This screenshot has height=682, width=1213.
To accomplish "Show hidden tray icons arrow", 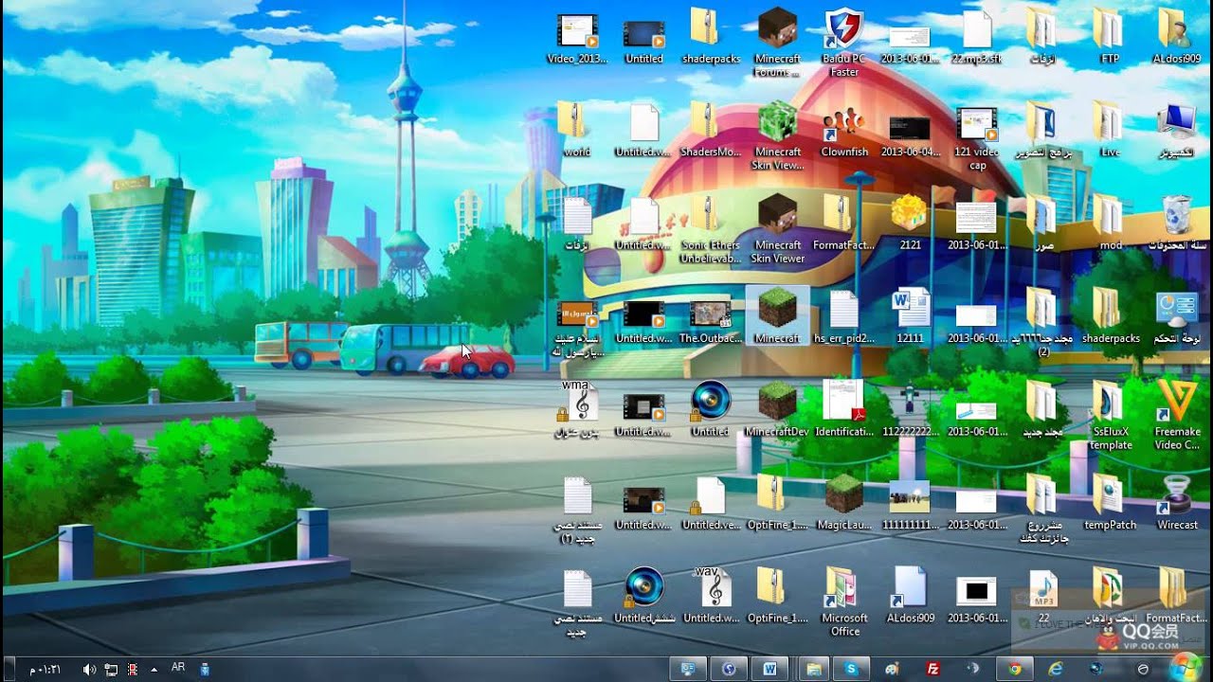I will click(x=154, y=669).
